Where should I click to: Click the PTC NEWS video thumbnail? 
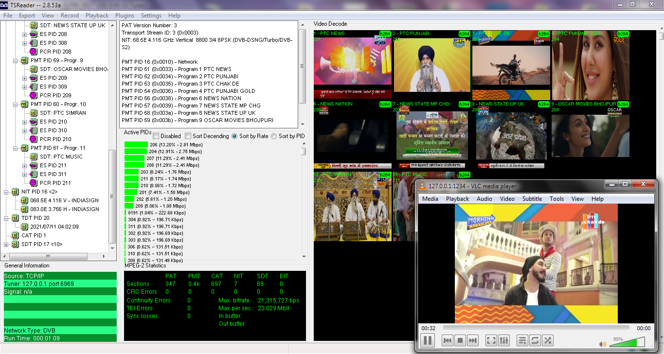click(353, 65)
